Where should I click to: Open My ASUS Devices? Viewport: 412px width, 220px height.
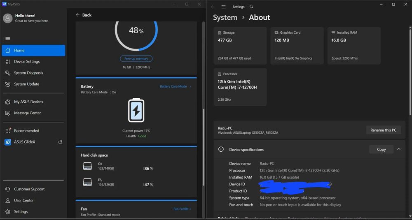(x=33, y=102)
